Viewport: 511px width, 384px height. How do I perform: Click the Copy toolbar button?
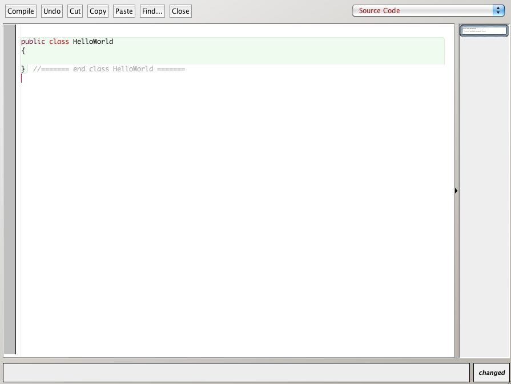click(x=98, y=11)
